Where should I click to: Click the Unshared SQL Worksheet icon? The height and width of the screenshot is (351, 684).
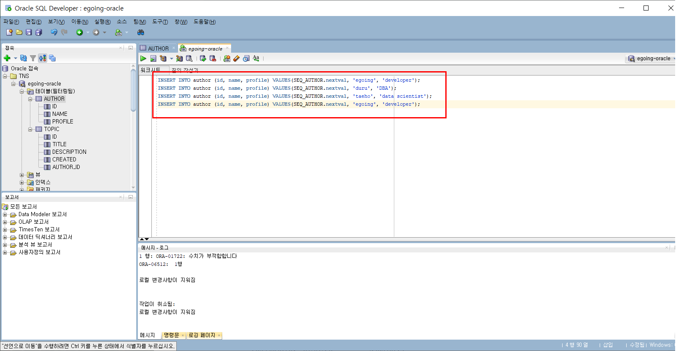click(227, 59)
